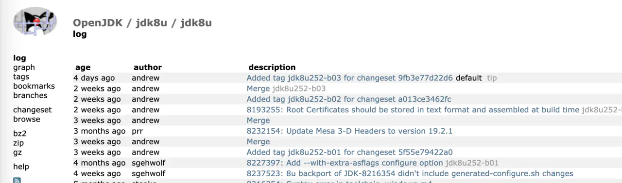Open bookmarks in the sidebar

click(34, 86)
